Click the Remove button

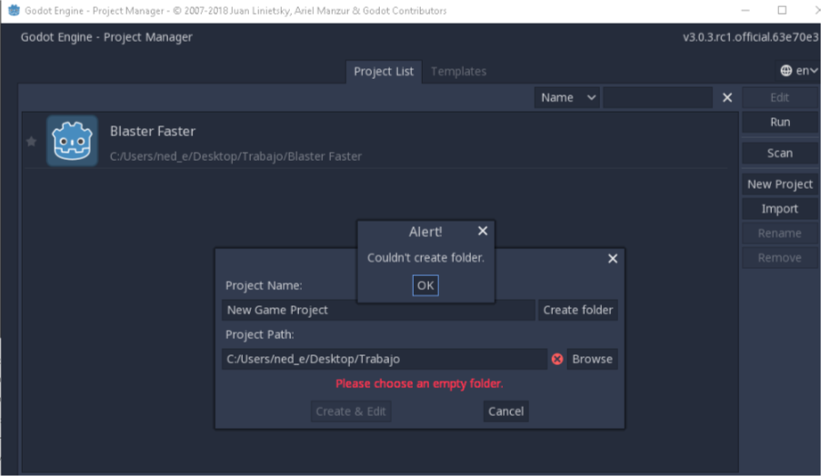pos(780,258)
